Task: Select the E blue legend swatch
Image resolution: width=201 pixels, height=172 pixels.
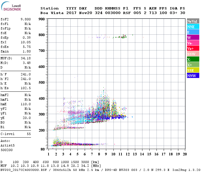Action: (x=193, y=32)
